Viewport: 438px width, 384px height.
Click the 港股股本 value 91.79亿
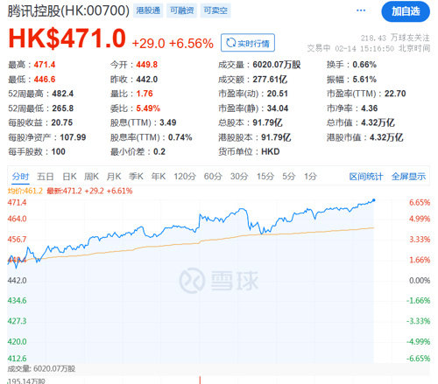coord(276,137)
